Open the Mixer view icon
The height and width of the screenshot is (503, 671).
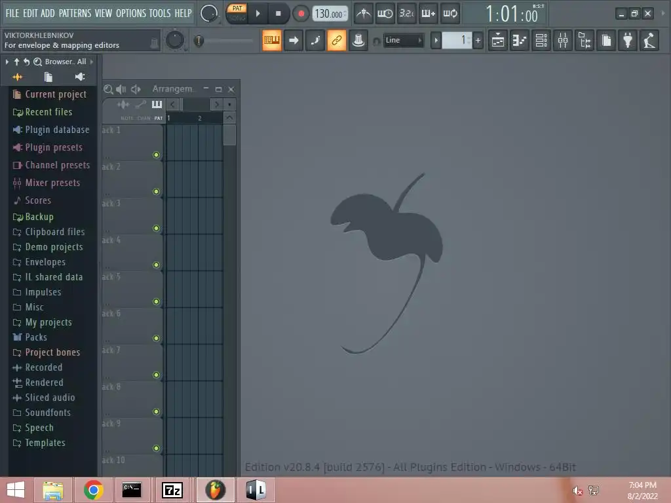[x=563, y=41]
